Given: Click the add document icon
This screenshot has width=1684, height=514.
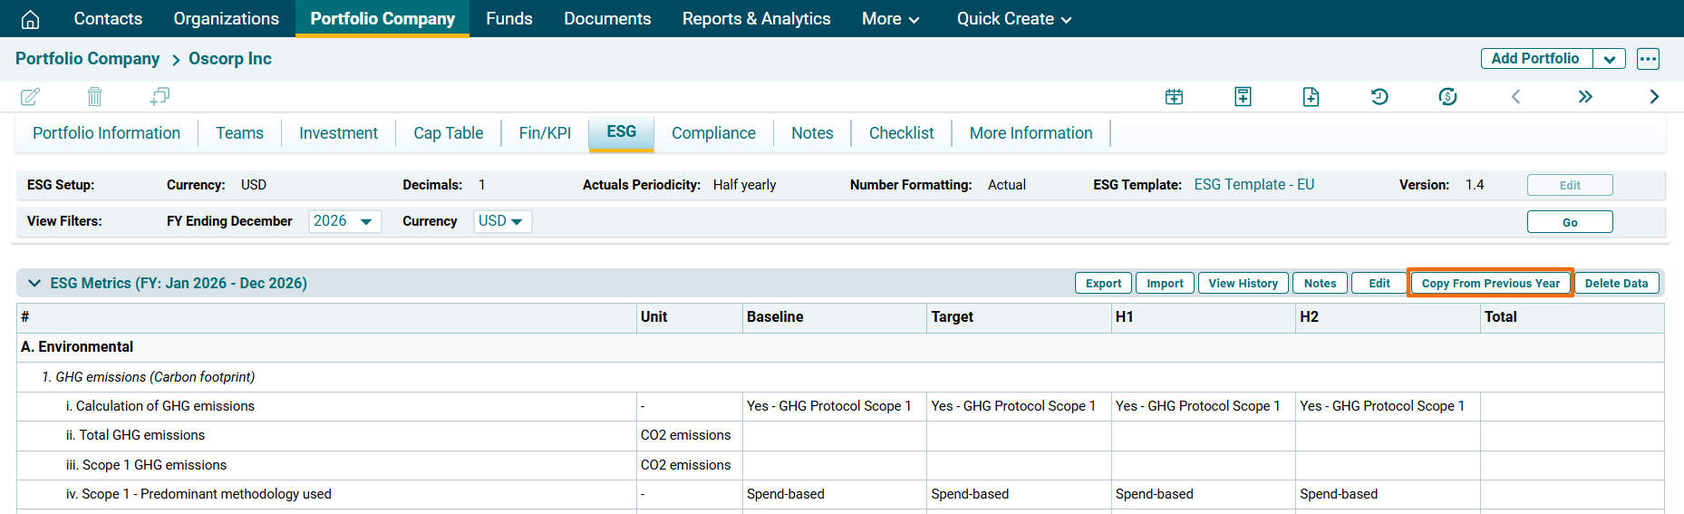Looking at the screenshot, I should [1311, 96].
